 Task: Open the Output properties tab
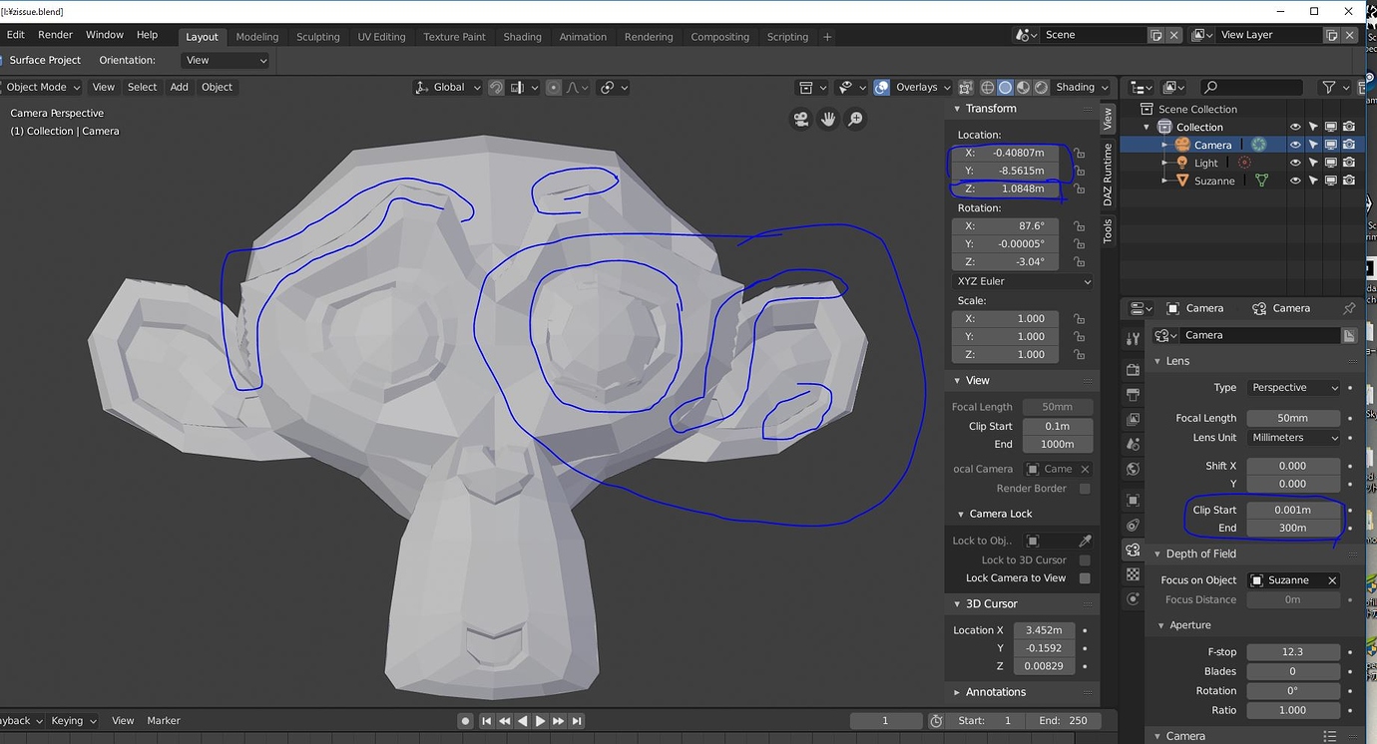tap(1133, 395)
